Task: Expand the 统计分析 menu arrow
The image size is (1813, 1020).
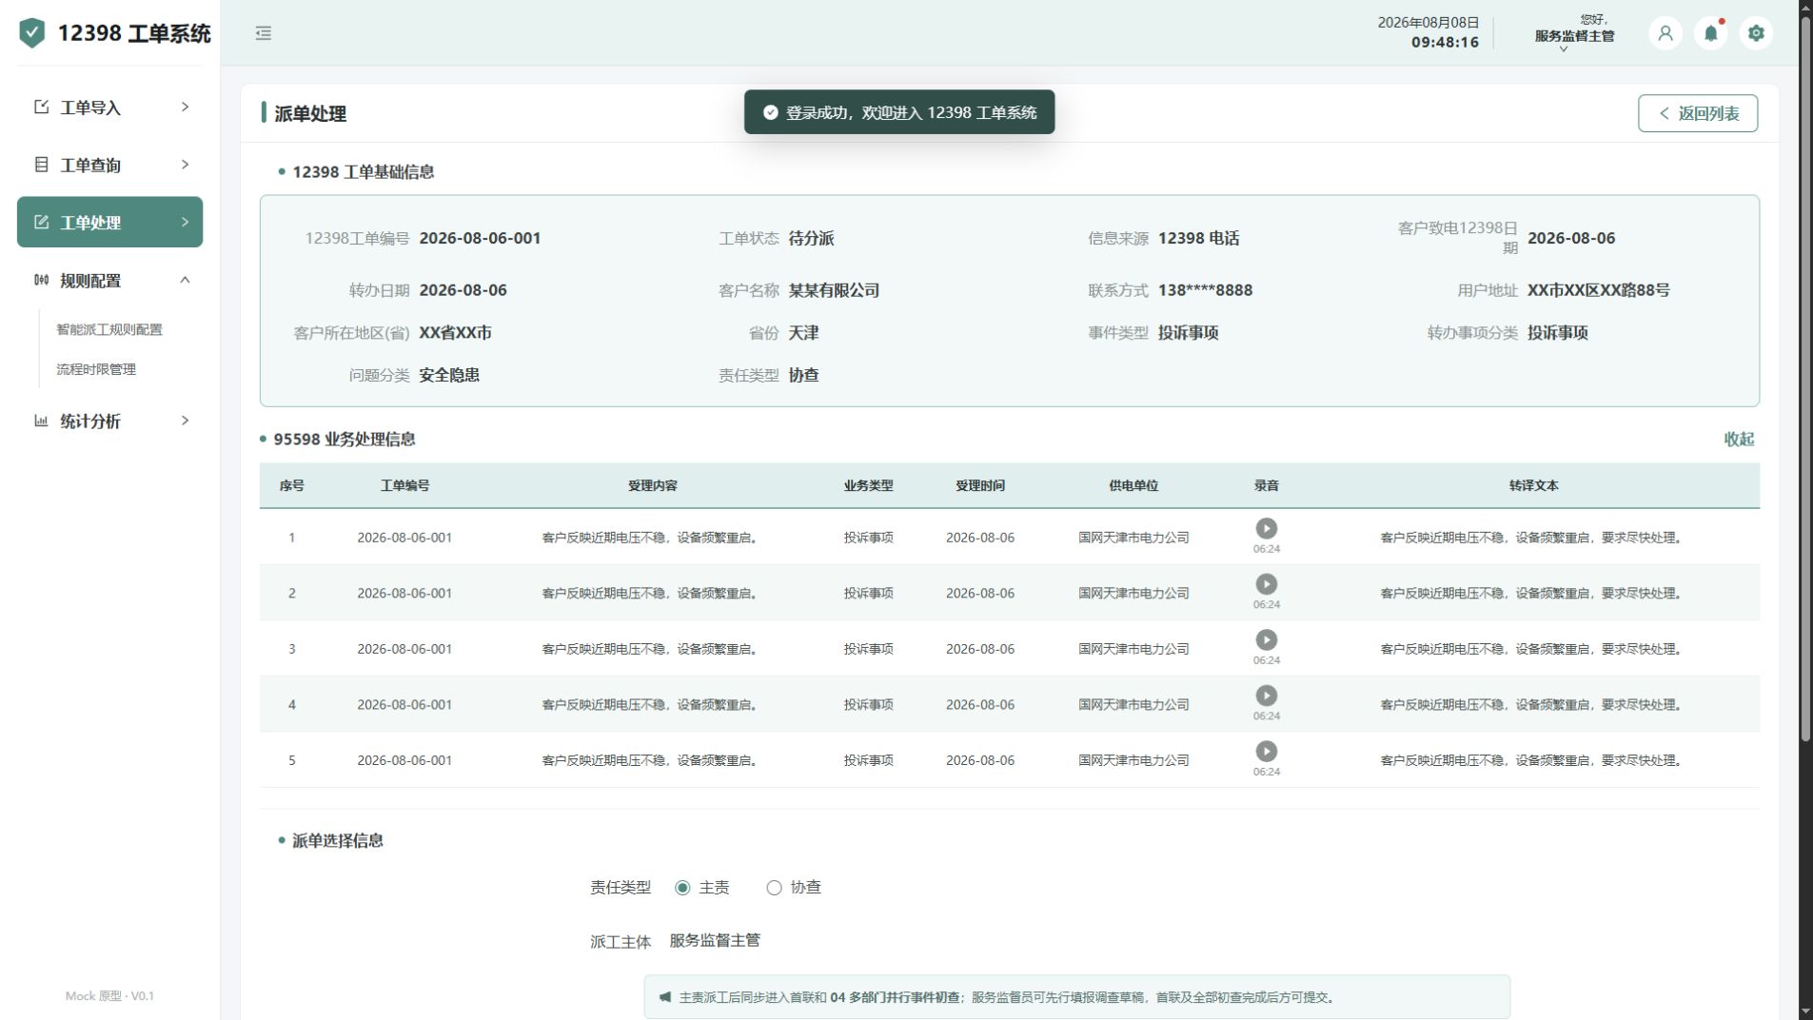Action: coord(186,421)
